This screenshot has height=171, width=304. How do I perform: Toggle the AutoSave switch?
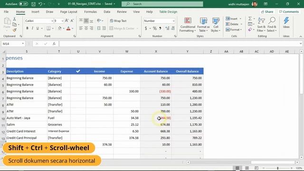click(23, 4)
